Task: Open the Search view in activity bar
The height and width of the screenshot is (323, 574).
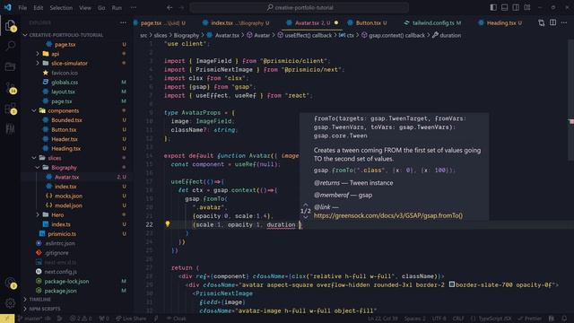Action: [11, 46]
